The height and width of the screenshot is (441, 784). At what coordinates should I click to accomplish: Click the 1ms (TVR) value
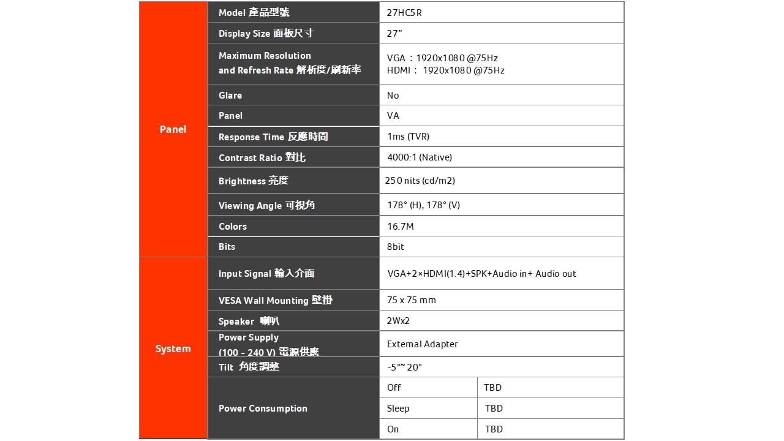point(409,137)
